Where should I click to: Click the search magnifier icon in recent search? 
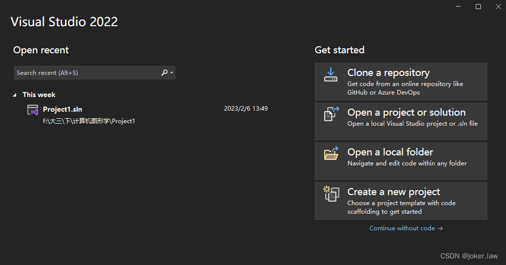pyautogui.click(x=164, y=72)
